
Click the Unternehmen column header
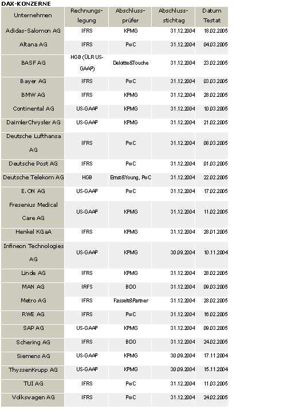click(x=33, y=17)
